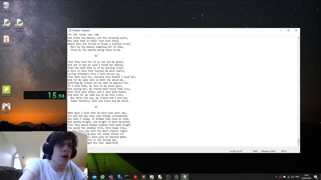Screen dimensions: 321x180
Task: Click the sonnet number 42 heading
Action: [x=96, y=55]
